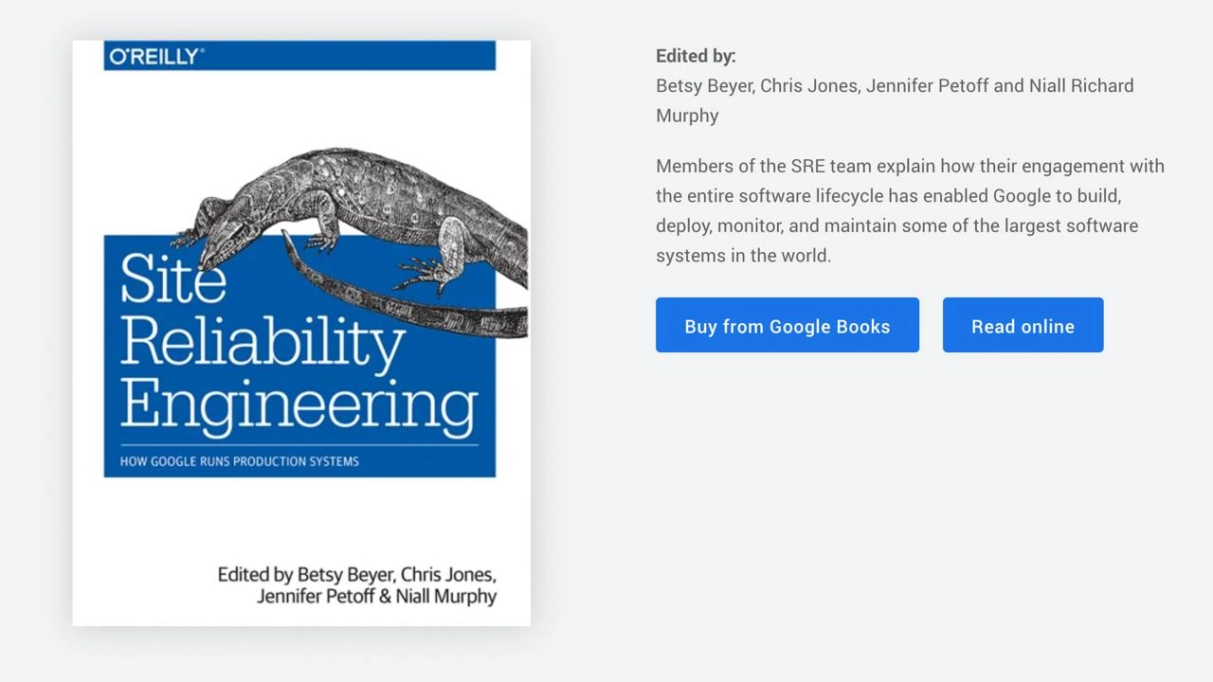The height and width of the screenshot is (682, 1213).
Task: Click the SRE team description paragraph
Action: pos(910,210)
